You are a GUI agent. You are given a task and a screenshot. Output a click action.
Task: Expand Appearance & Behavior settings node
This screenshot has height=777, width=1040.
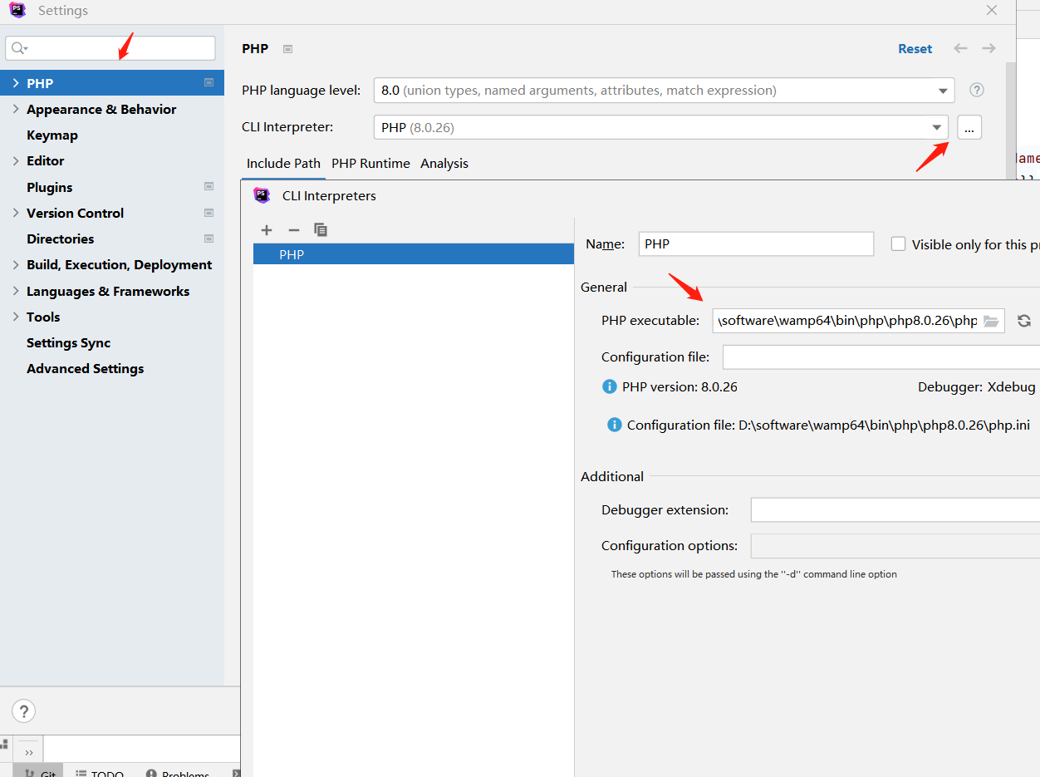click(x=16, y=109)
